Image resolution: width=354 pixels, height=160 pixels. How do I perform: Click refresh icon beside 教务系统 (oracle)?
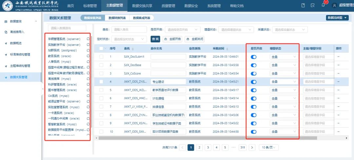(x=88, y=56)
